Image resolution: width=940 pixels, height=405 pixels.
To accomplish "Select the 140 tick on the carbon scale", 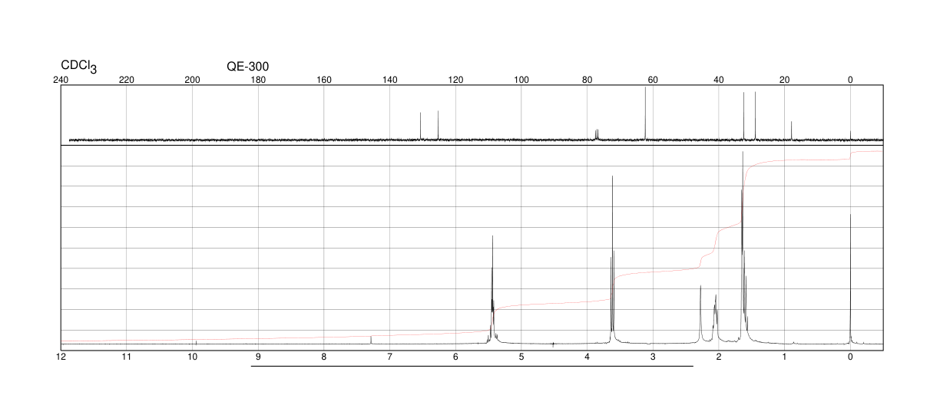I will pos(390,80).
